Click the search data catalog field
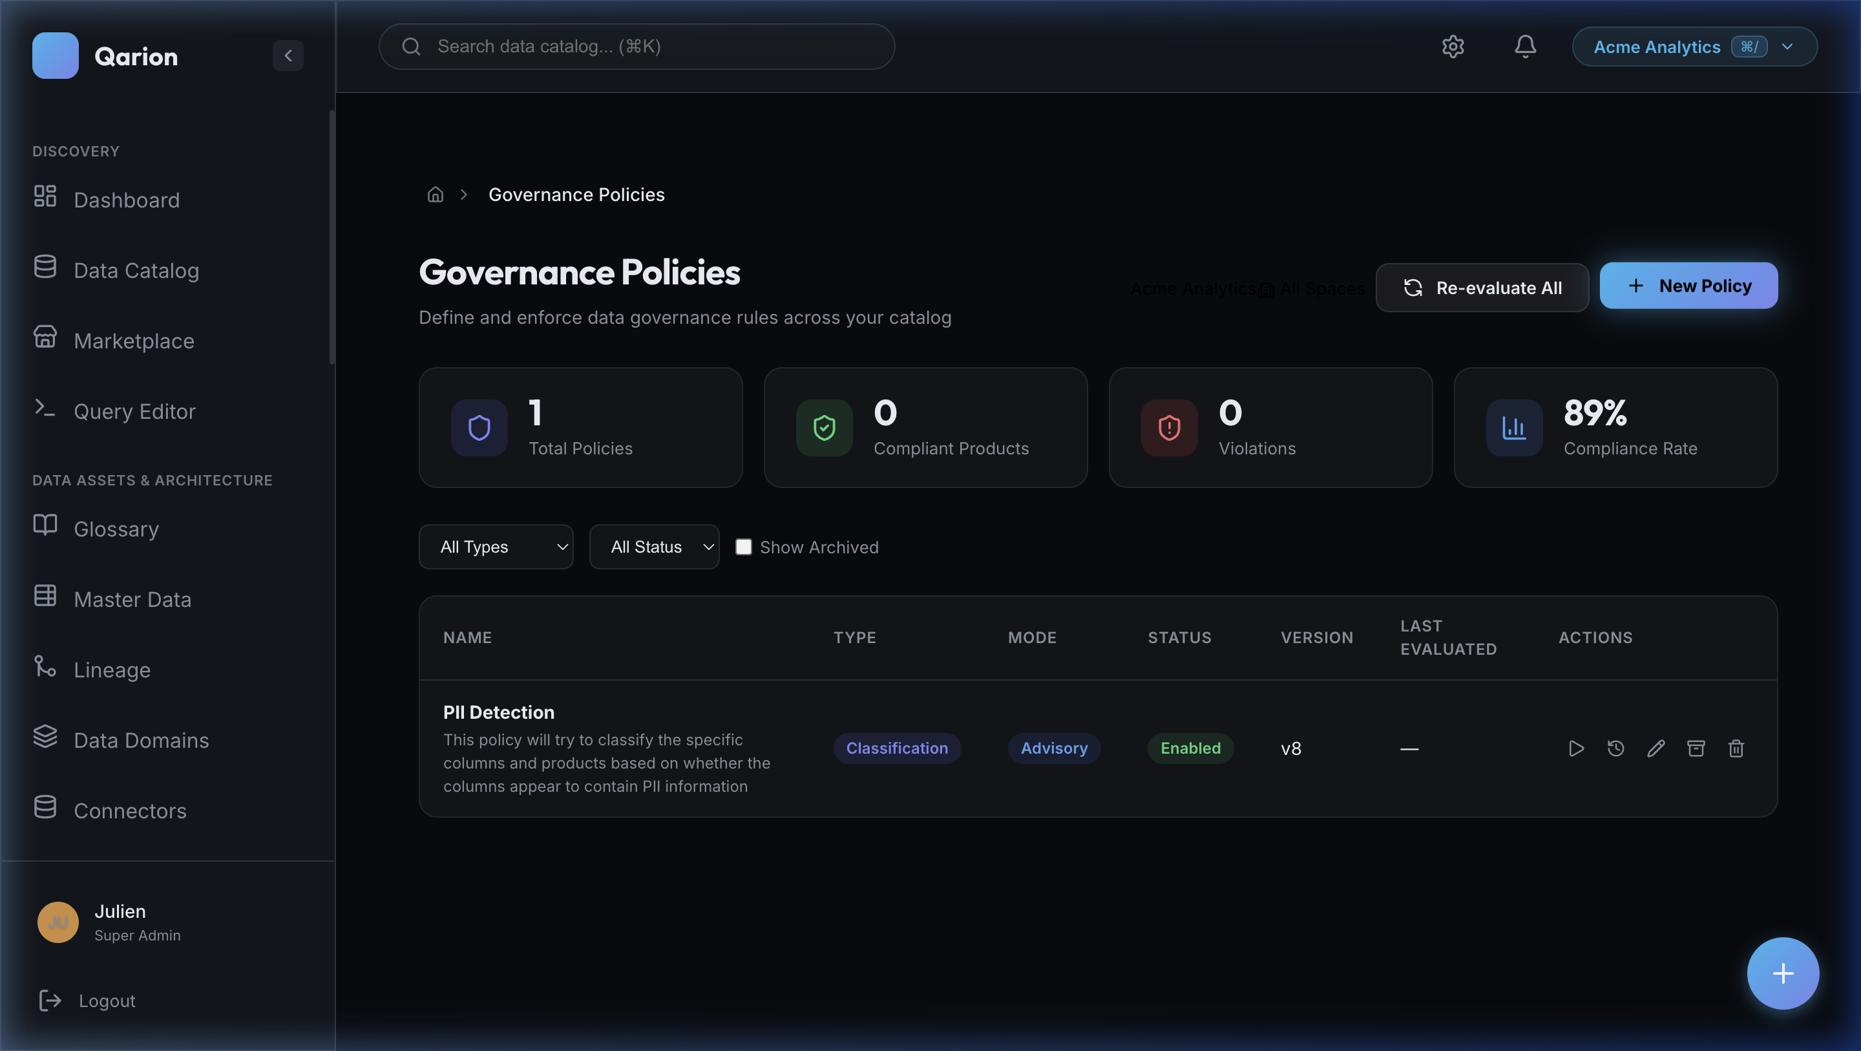Image resolution: width=1861 pixels, height=1051 pixels. click(636, 47)
